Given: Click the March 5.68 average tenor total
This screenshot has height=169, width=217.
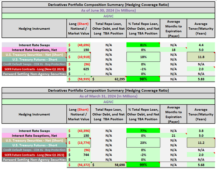Looking at the screenshot, I should click(x=201, y=165).
